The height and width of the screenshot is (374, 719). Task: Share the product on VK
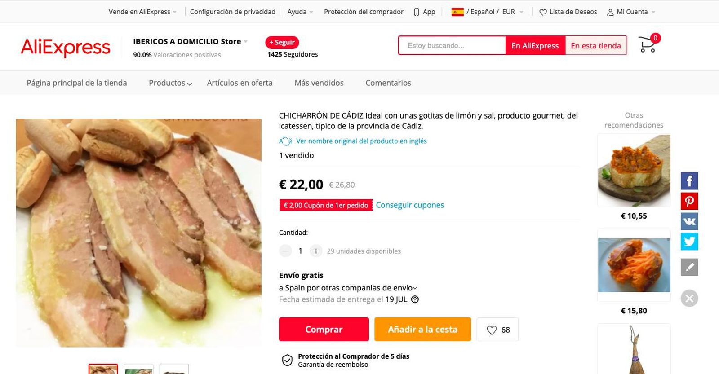689,221
